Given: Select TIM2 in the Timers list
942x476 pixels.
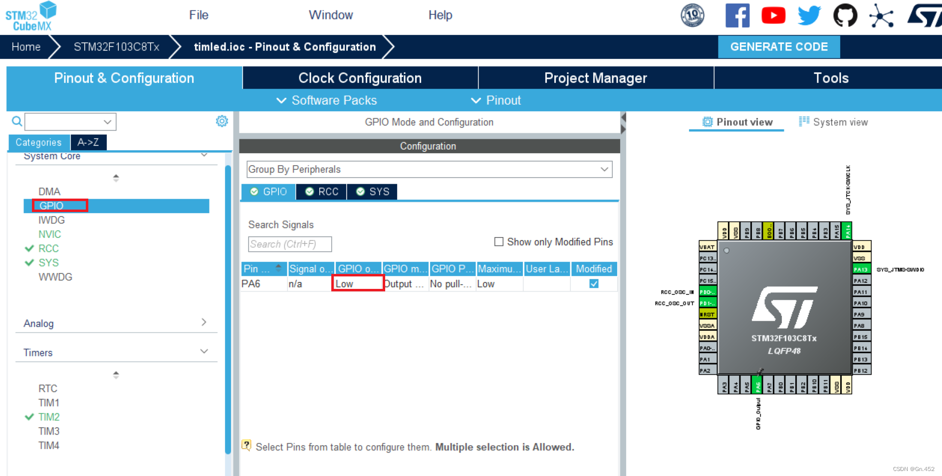Looking at the screenshot, I should click(x=49, y=417).
